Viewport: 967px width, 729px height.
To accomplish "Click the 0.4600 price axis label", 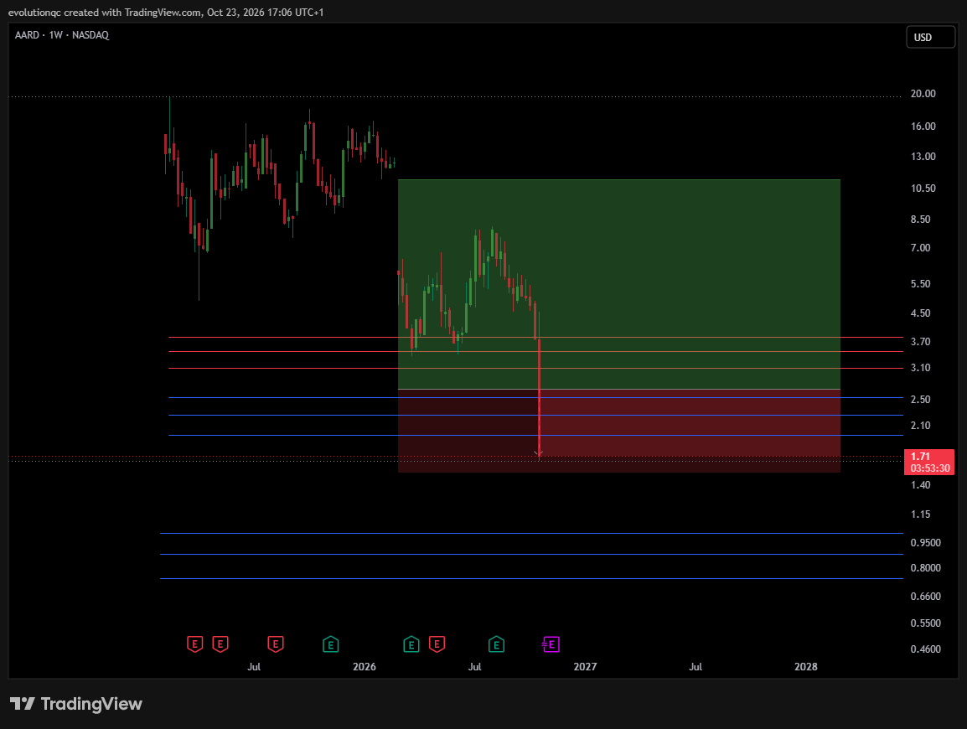I will [926, 649].
